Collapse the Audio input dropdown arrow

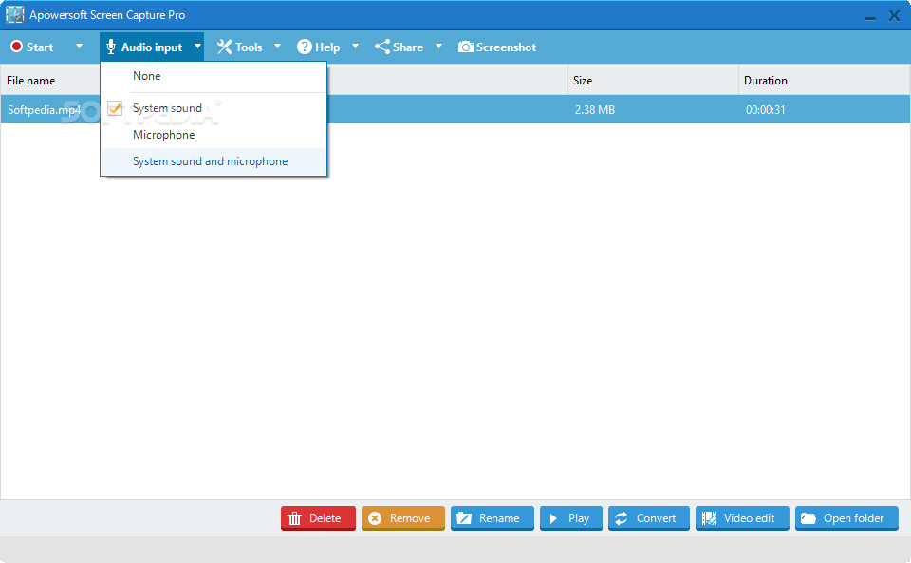[x=197, y=46]
